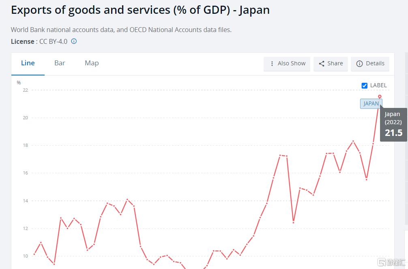
Task: Click the watermark logo in bottom-right corner
Action: (391, 262)
